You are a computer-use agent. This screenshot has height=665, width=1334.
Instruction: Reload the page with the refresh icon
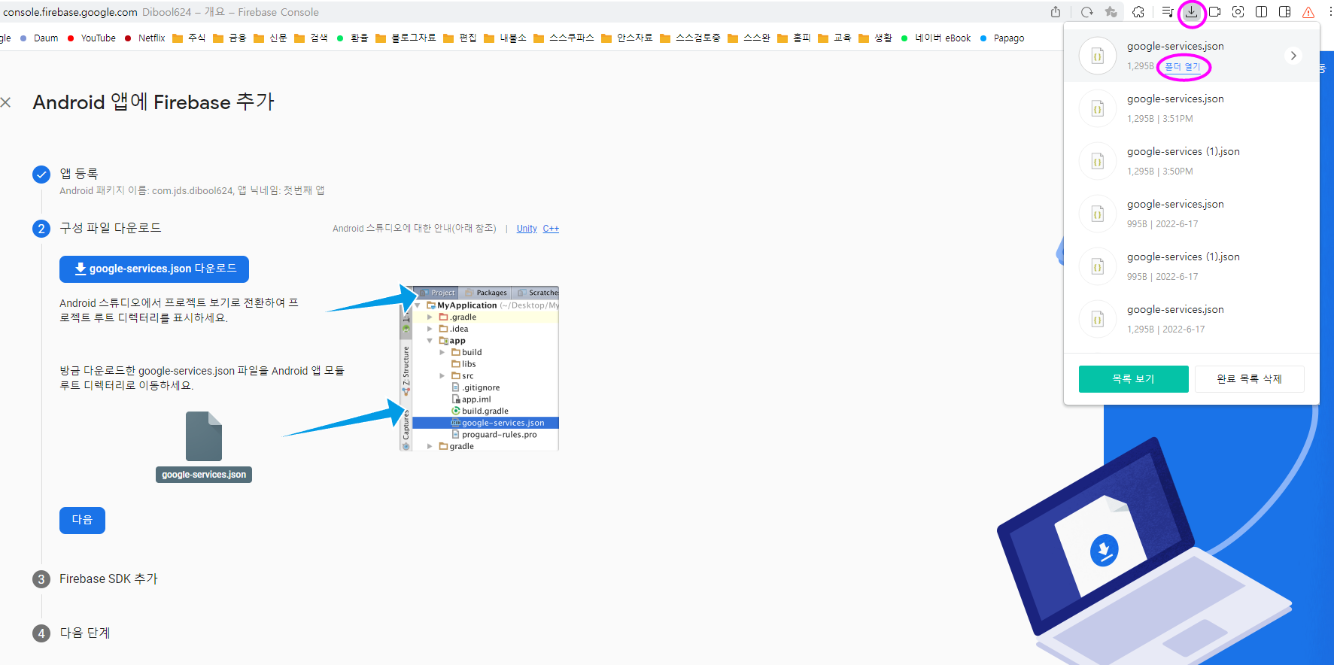pyautogui.click(x=1086, y=12)
